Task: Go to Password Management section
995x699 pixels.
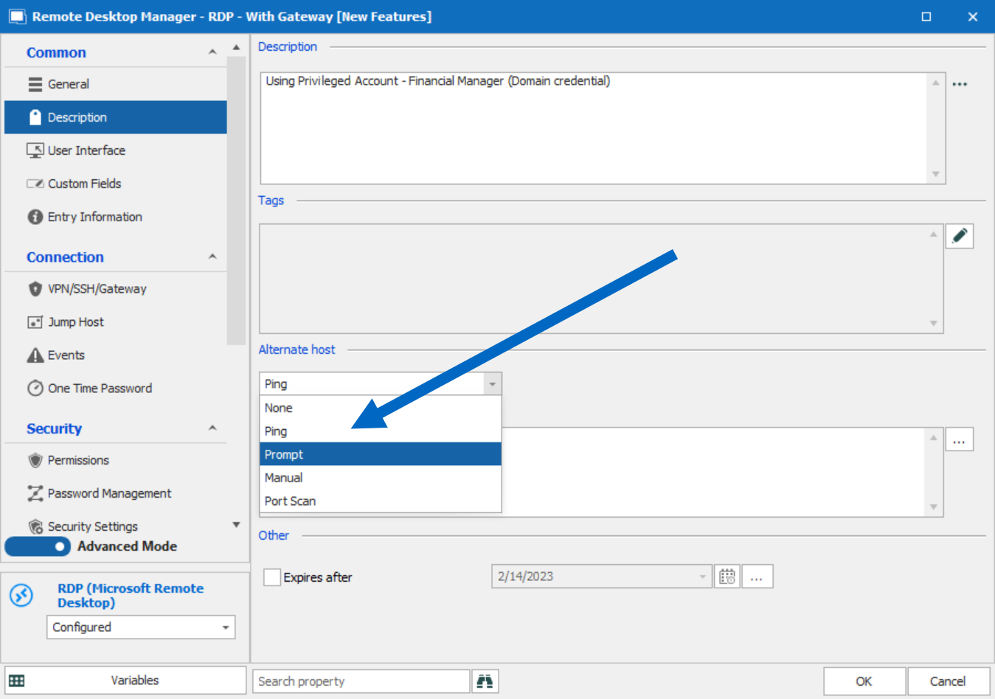Action: [109, 493]
